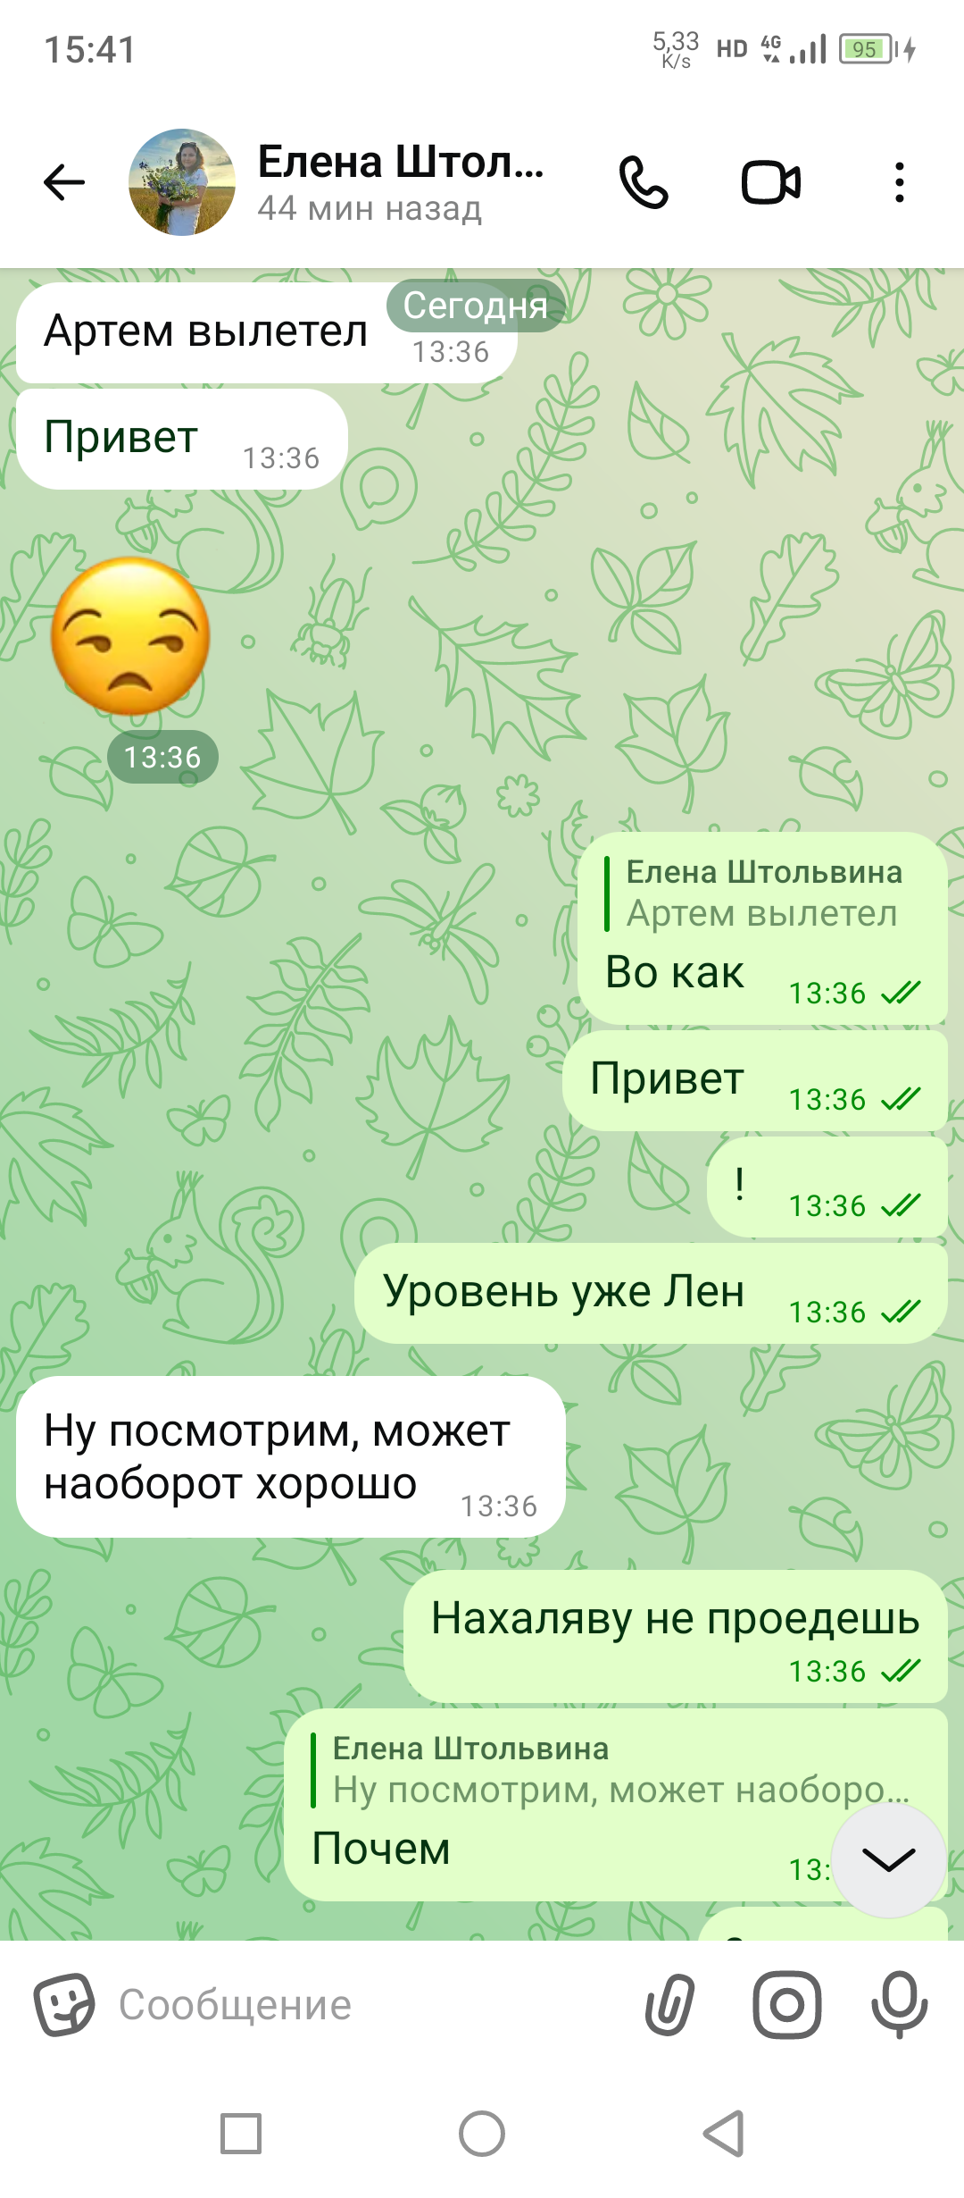Screen dimensions: 964x2198
Task: Tap the microphone to record a voice message
Action: [x=900, y=2004]
